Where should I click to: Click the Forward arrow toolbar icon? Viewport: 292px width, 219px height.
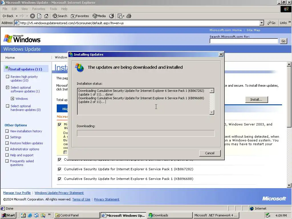pyautogui.click(x=22, y=16)
